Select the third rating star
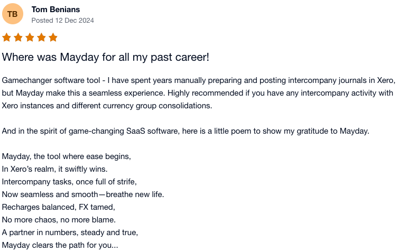 tap(30, 38)
